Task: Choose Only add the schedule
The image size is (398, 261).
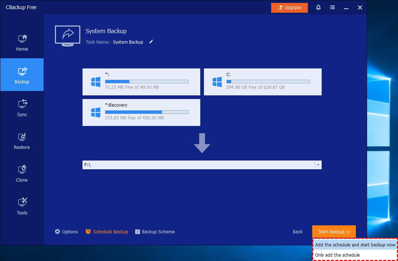Action: tap(337, 255)
